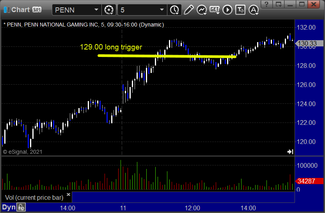Open the symbol dropdown showing PENN
325x213 pixels.
(96, 10)
